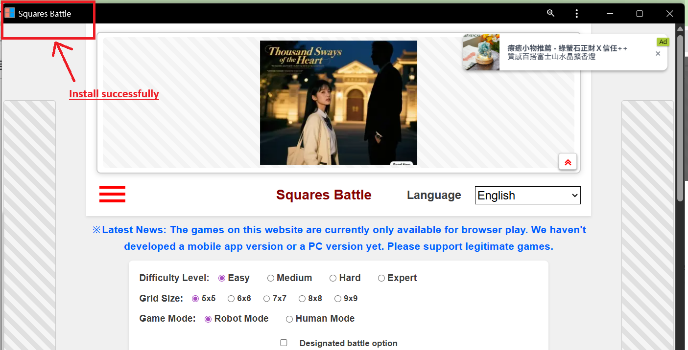Choose the 9x9 grid size

pos(338,298)
